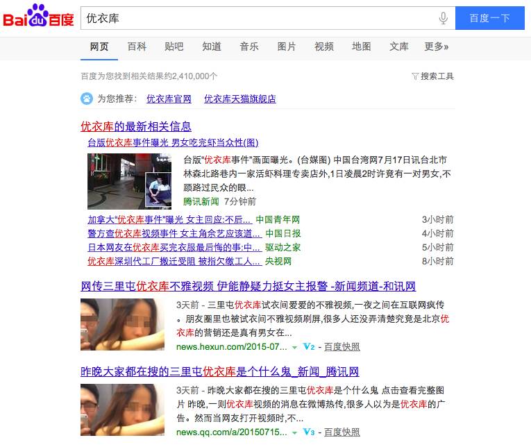Click the 3小时前 timestamp
This screenshot has width=531, height=447.
click(x=437, y=219)
